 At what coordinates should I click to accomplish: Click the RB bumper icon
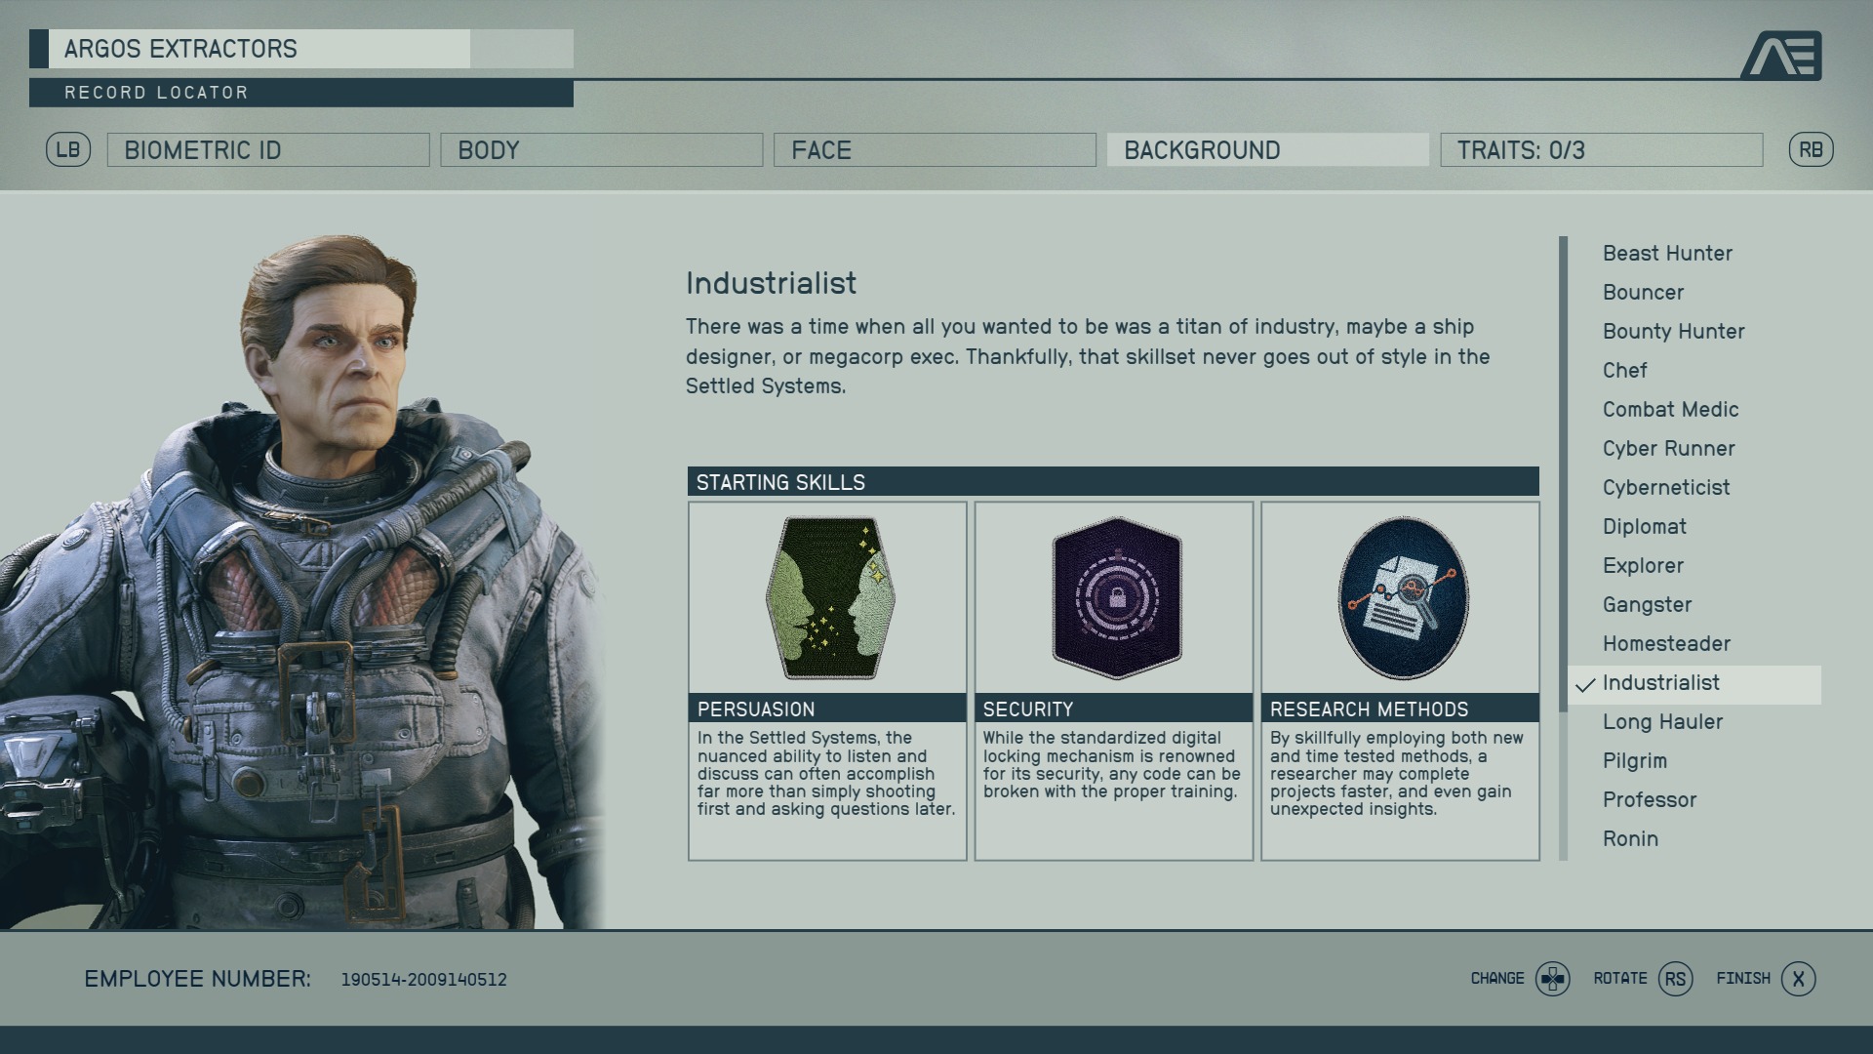(x=1811, y=150)
